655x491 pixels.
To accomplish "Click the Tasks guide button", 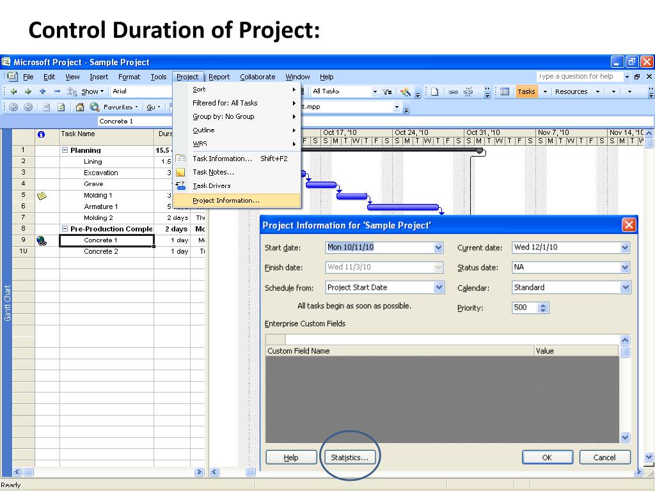I will click(x=526, y=92).
